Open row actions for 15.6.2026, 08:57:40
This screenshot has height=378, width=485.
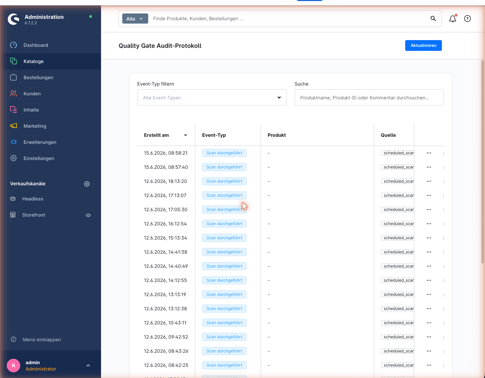coord(429,167)
